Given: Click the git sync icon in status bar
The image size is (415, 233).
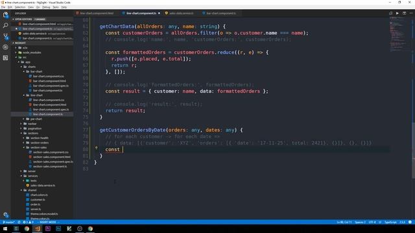Looking at the screenshot, I should tap(19, 223).
